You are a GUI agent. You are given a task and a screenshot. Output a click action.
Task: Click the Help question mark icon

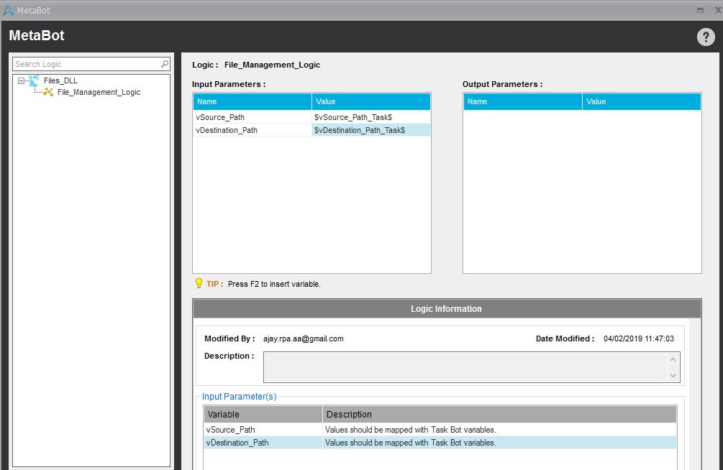point(705,37)
